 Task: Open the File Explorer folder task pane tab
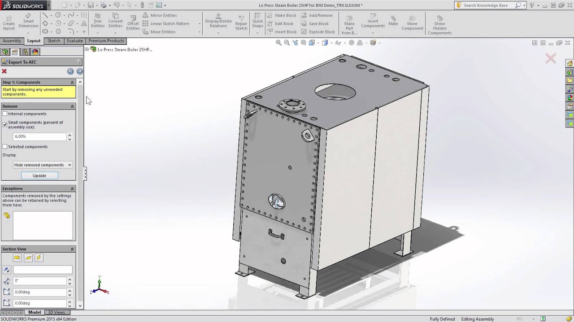click(570, 80)
